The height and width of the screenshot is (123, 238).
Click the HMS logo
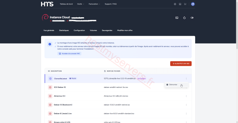(x=47, y=4)
